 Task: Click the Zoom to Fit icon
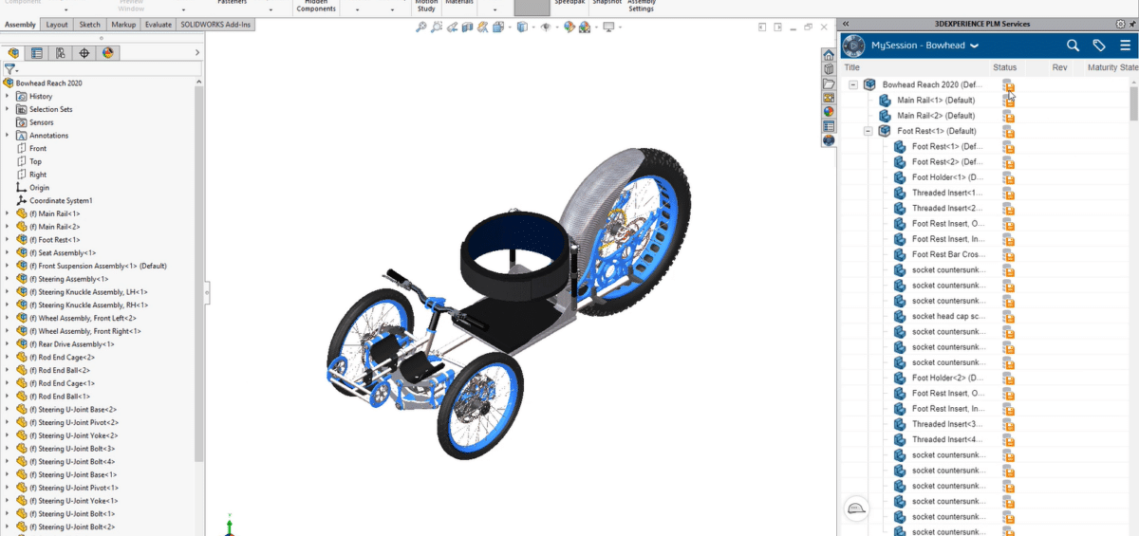(421, 28)
